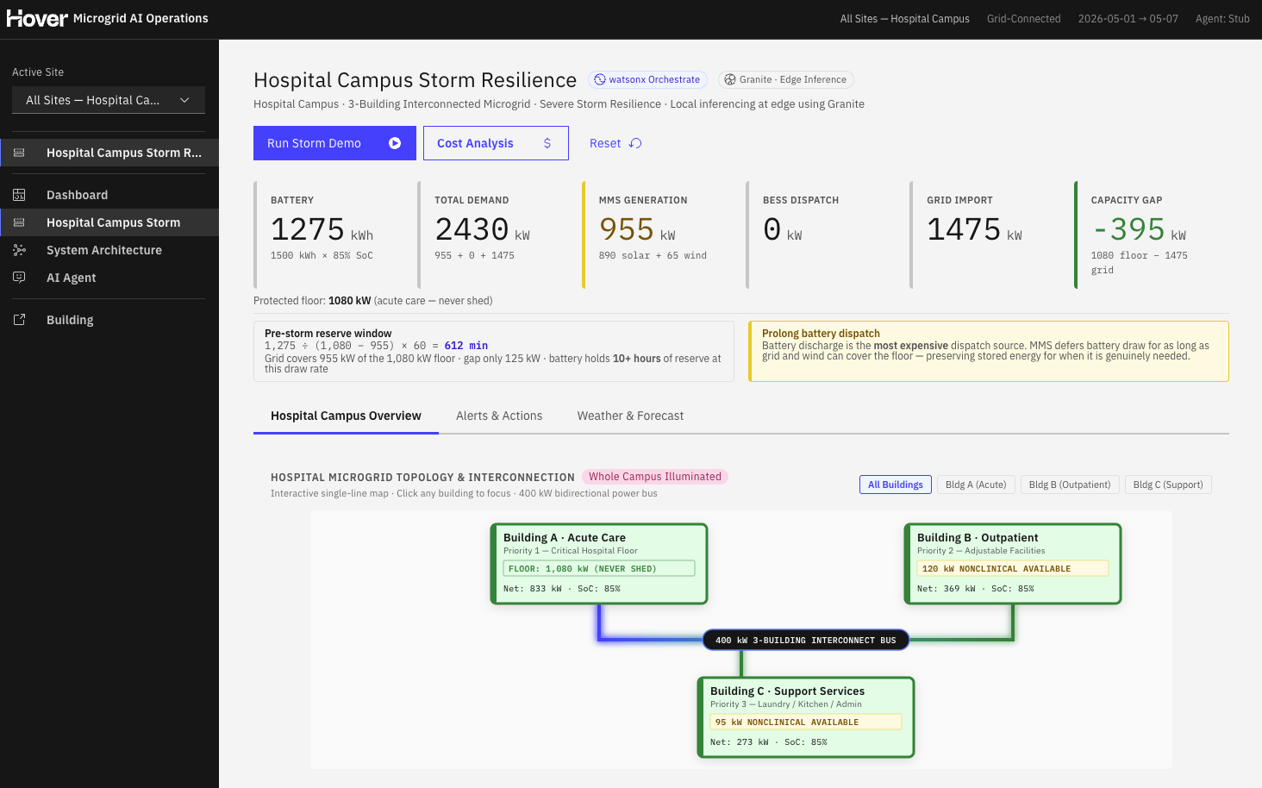
Task: Switch to the Weather & Forecast tab
Action: tap(630, 416)
